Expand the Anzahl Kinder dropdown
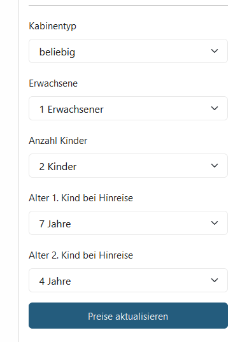Viewport: 240px width, 342px height. click(128, 166)
